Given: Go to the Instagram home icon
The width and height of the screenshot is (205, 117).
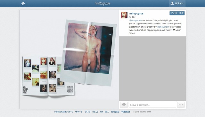Looking at the screenshot, I should (x=23, y=4).
